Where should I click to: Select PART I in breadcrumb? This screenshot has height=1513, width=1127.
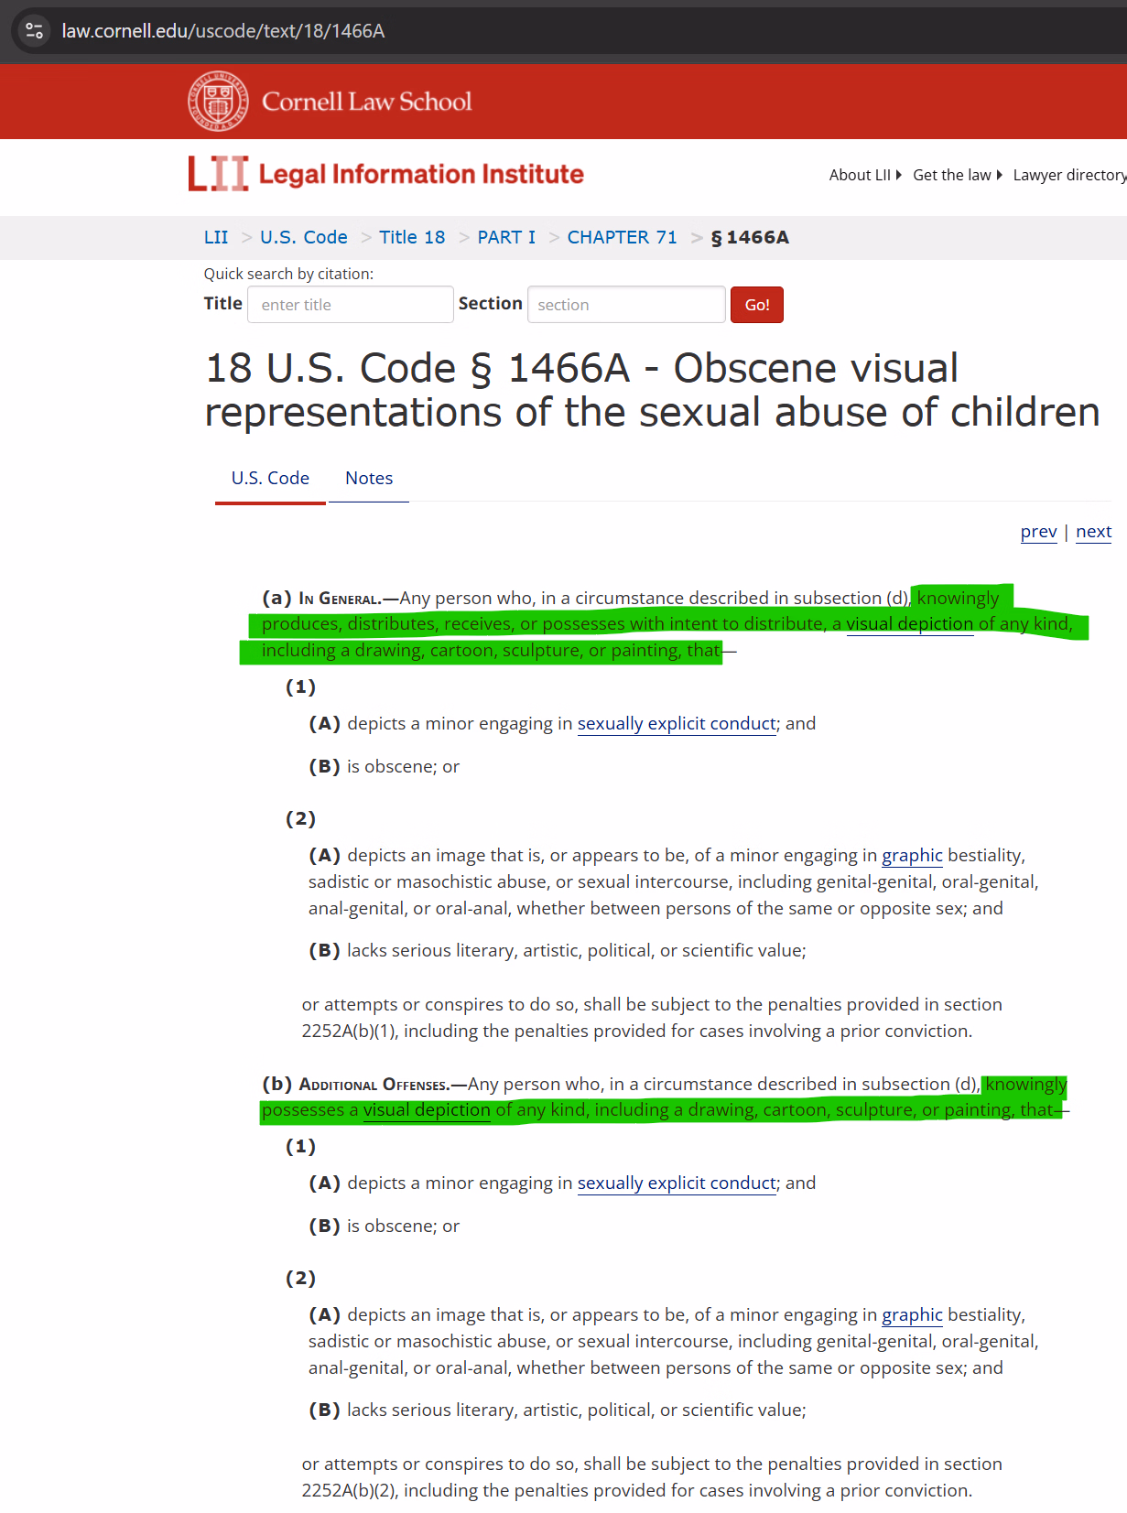[x=506, y=237]
